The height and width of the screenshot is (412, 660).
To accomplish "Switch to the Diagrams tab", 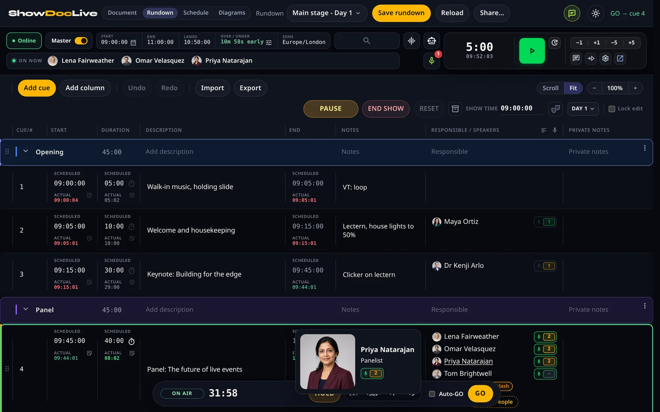I will 232,13.
